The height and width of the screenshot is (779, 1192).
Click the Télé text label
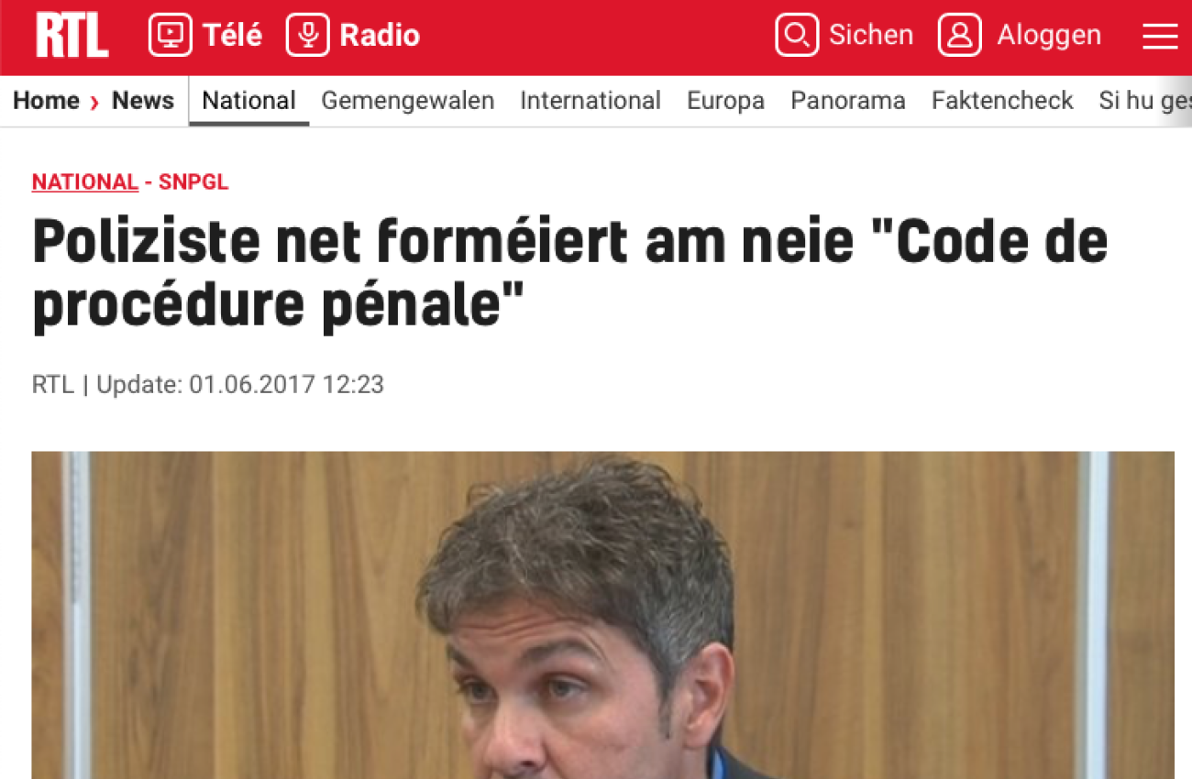[232, 36]
